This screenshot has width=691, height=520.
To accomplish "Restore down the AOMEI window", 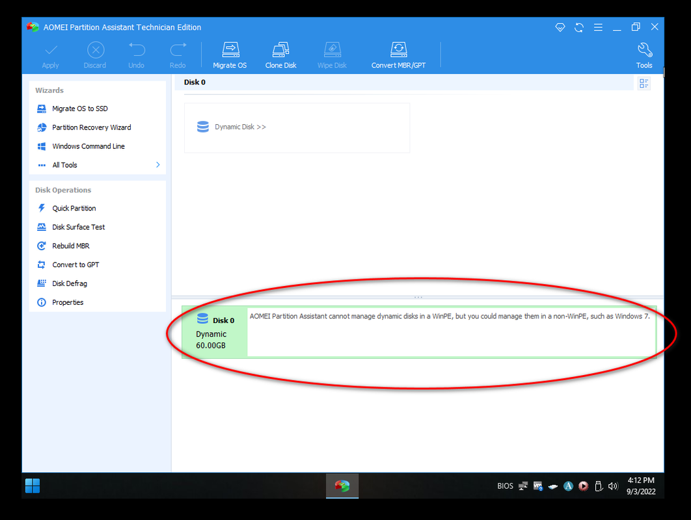I will pyautogui.click(x=636, y=27).
